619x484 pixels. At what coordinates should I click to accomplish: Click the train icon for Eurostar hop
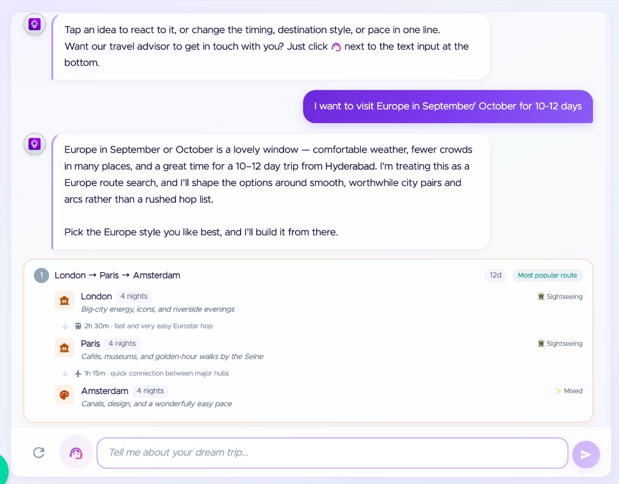click(x=78, y=326)
